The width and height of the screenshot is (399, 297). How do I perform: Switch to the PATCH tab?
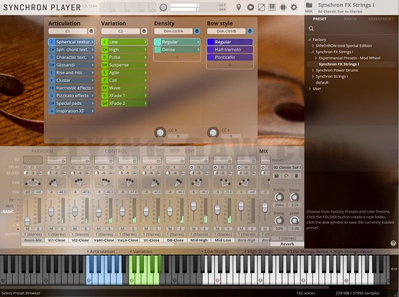(x=350, y=19)
